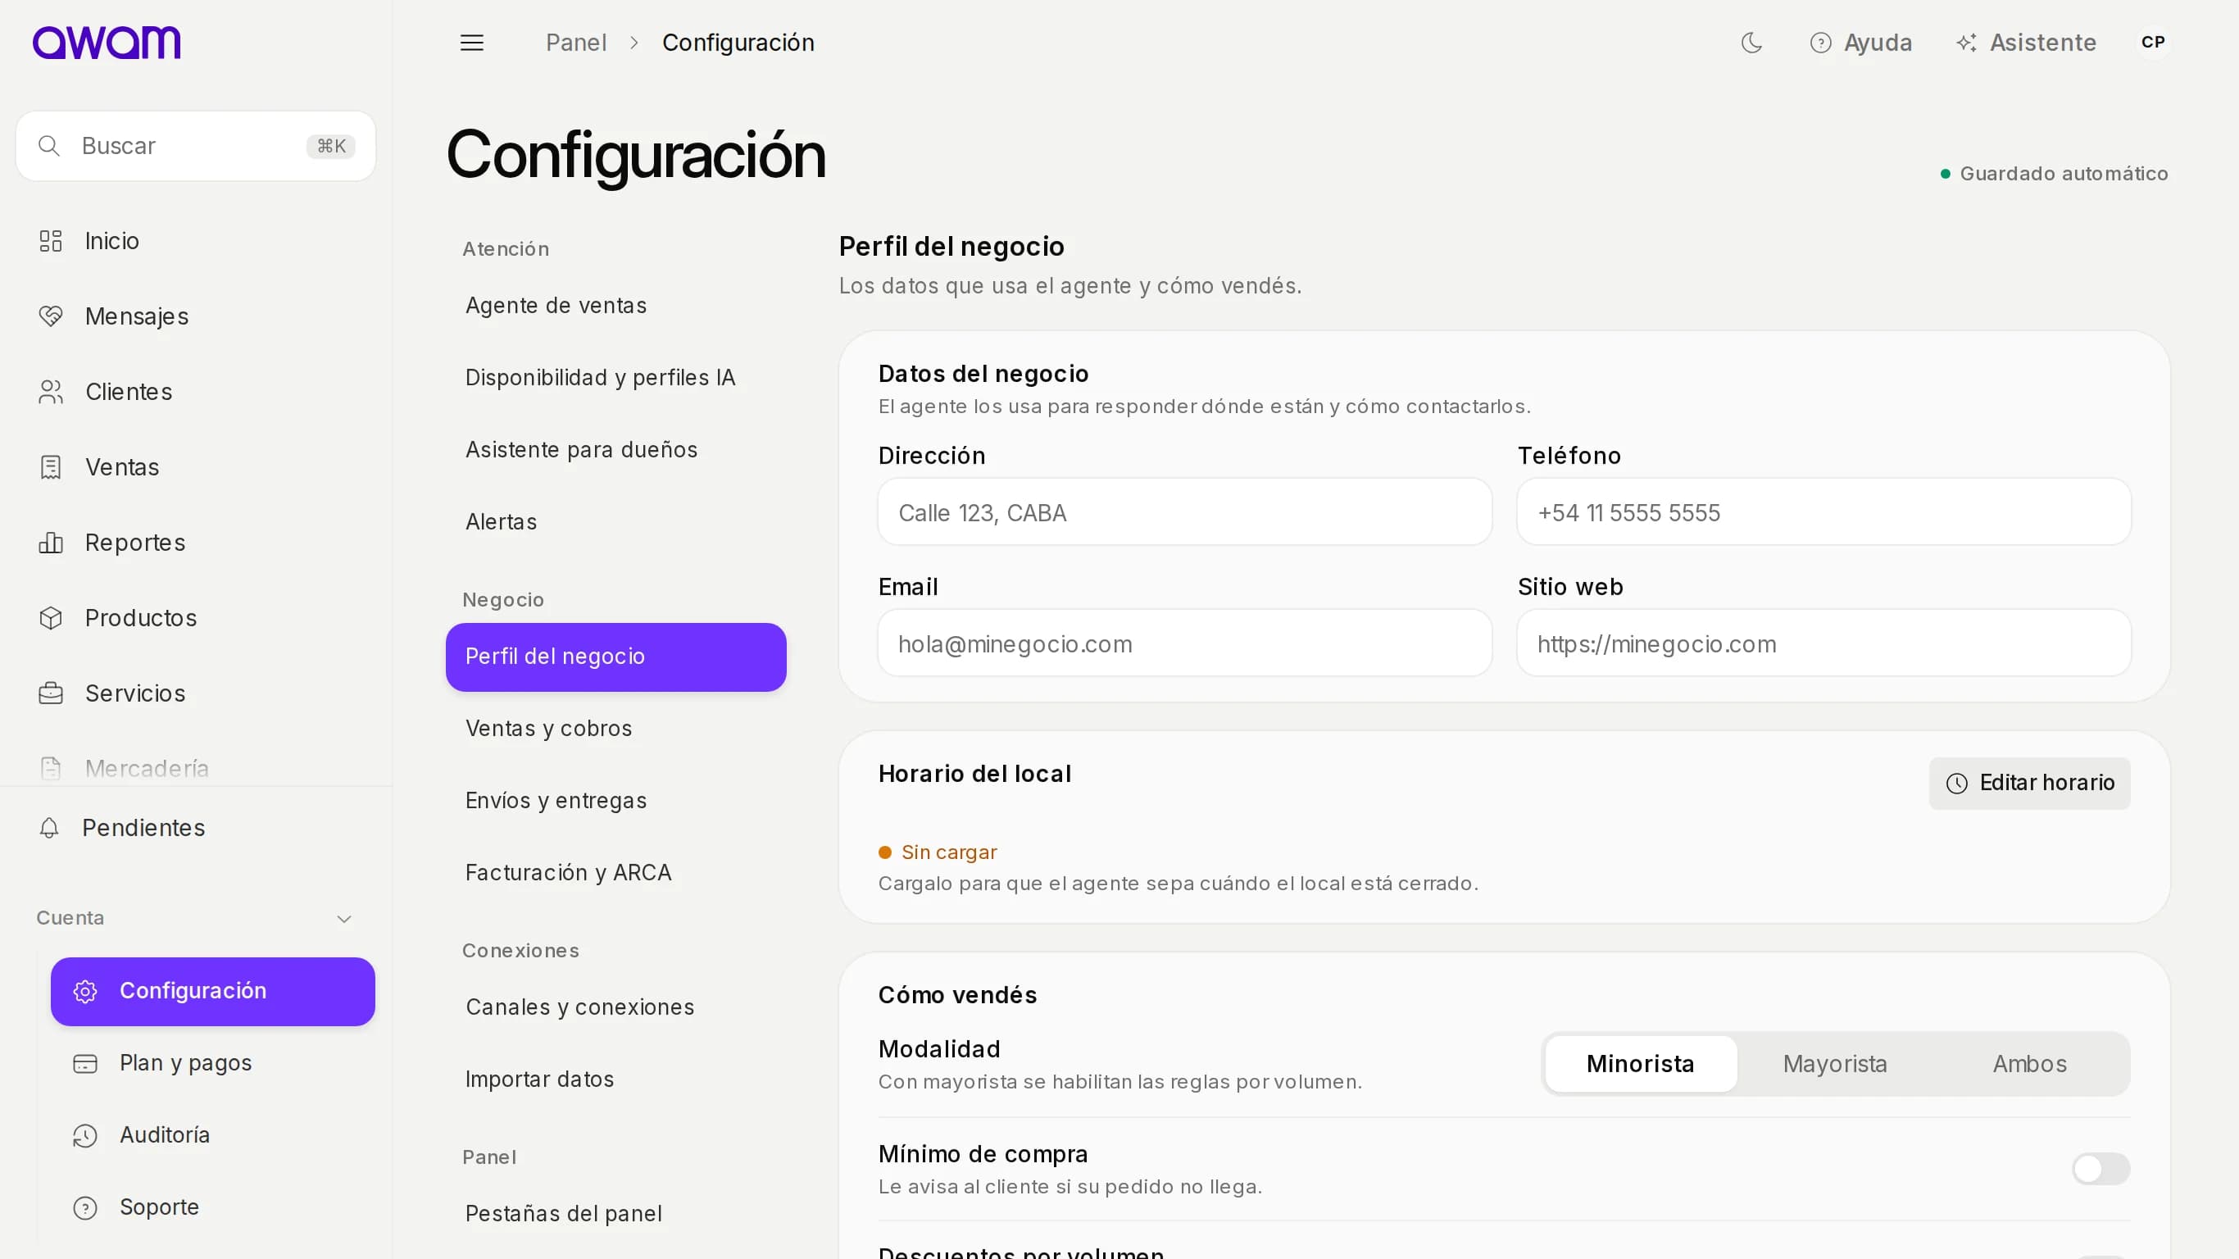Open Importar datos
The height and width of the screenshot is (1259, 2239).
click(615, 1079)
